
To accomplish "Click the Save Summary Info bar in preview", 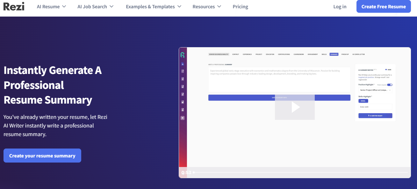I will pyautogui.click(x=279, y=98).
